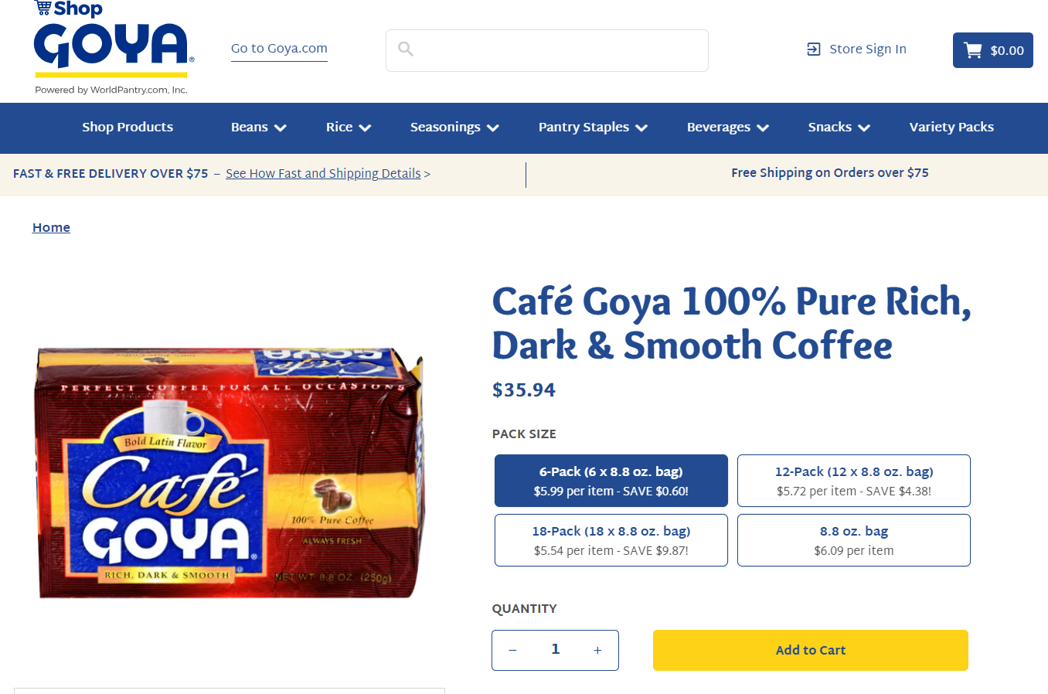Click the search magnifier icon
Viewport: 1048px width, 694px height.
click(406, 49)
